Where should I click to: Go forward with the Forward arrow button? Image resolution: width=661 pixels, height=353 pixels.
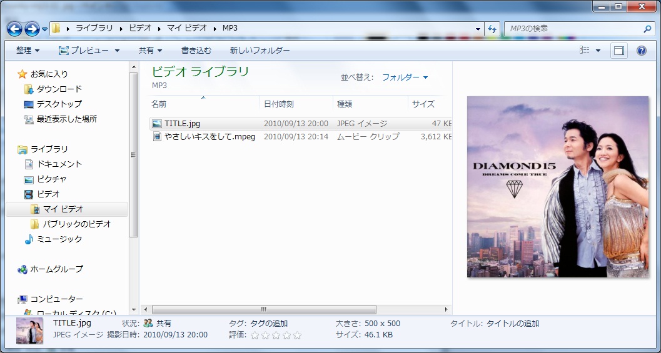click(32, 29)
